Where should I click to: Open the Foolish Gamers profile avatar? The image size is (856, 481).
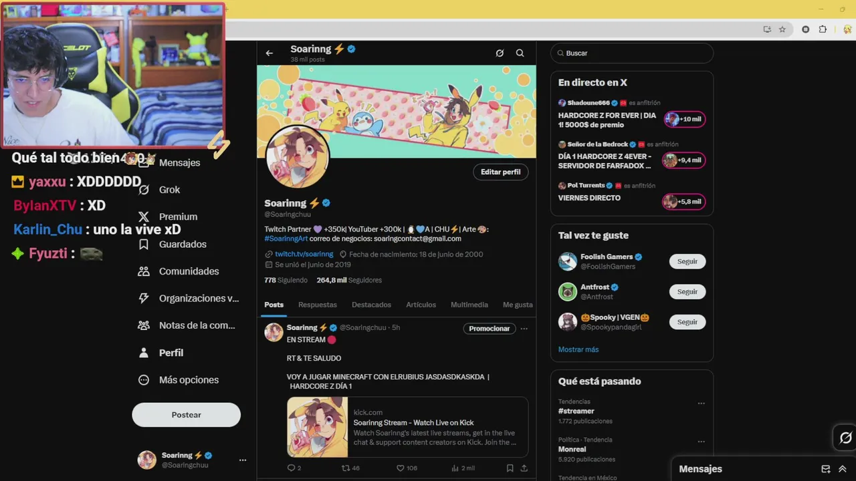click(x=568, y=262)
